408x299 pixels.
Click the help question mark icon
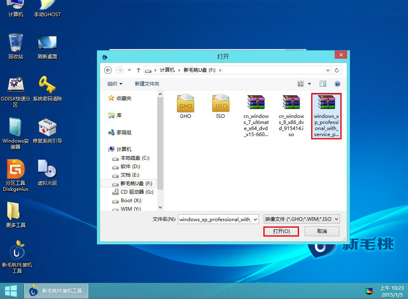pyautogui.click(x=337, y=84)
